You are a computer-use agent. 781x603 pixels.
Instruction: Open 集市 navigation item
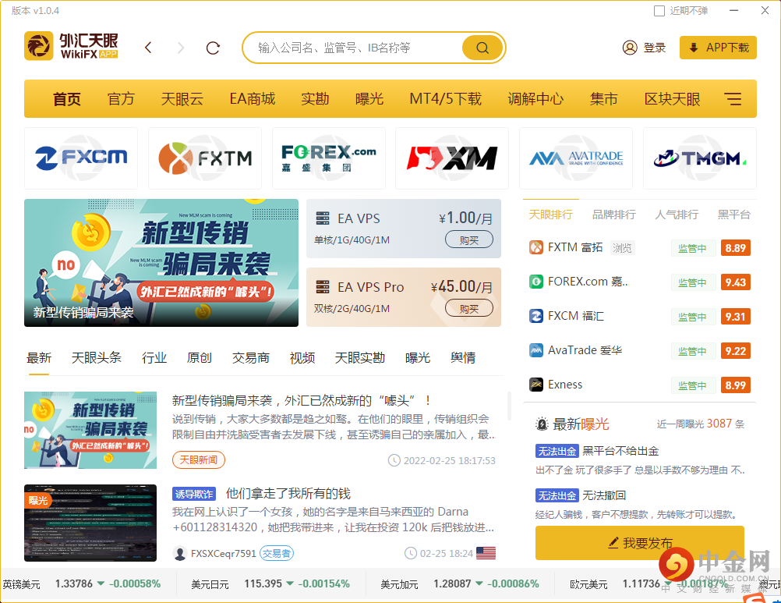click(604, 98)
